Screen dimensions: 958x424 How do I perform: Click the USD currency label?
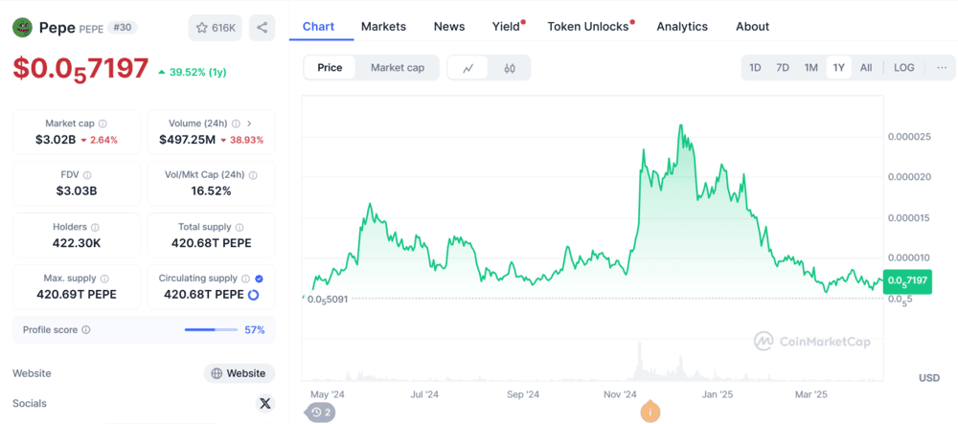coord(929,378)
